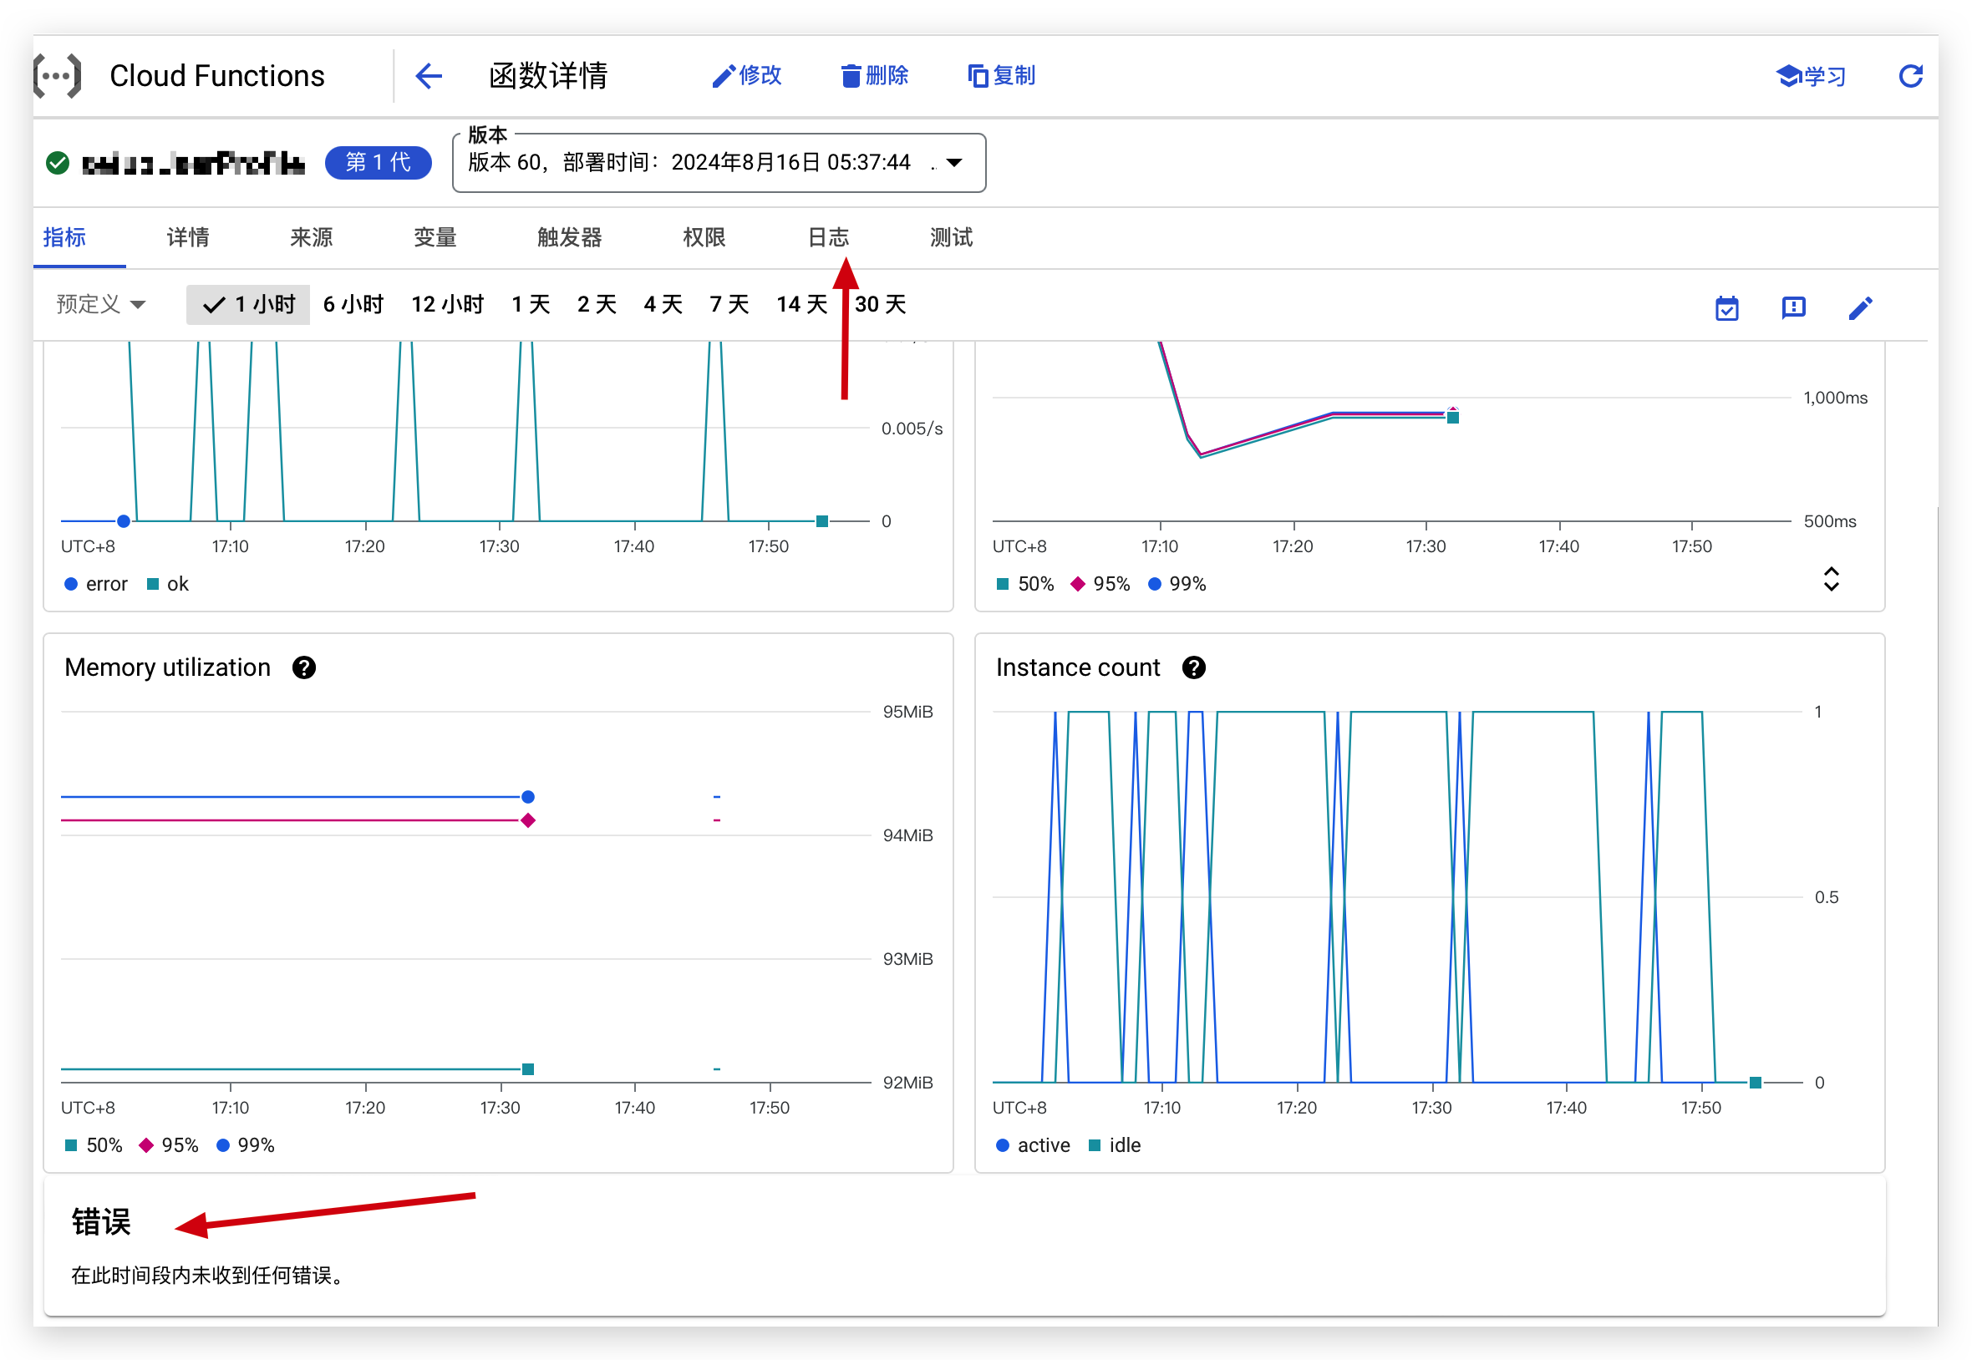Click the Cloud Functions logo icon
1972x1360 pixels.
[x=58, y=76]
